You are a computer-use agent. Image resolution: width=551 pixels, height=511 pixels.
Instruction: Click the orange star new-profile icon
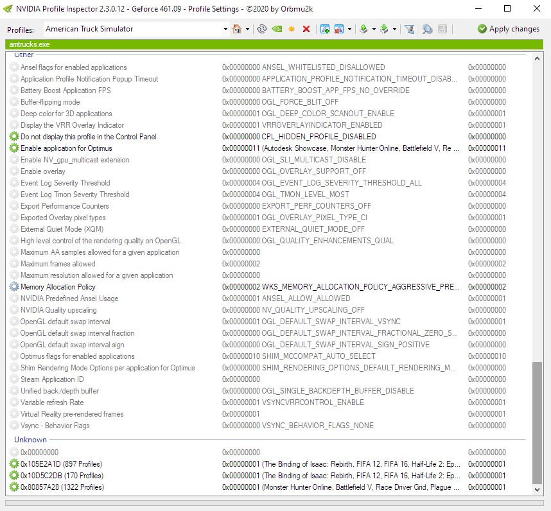pos(292,29)
